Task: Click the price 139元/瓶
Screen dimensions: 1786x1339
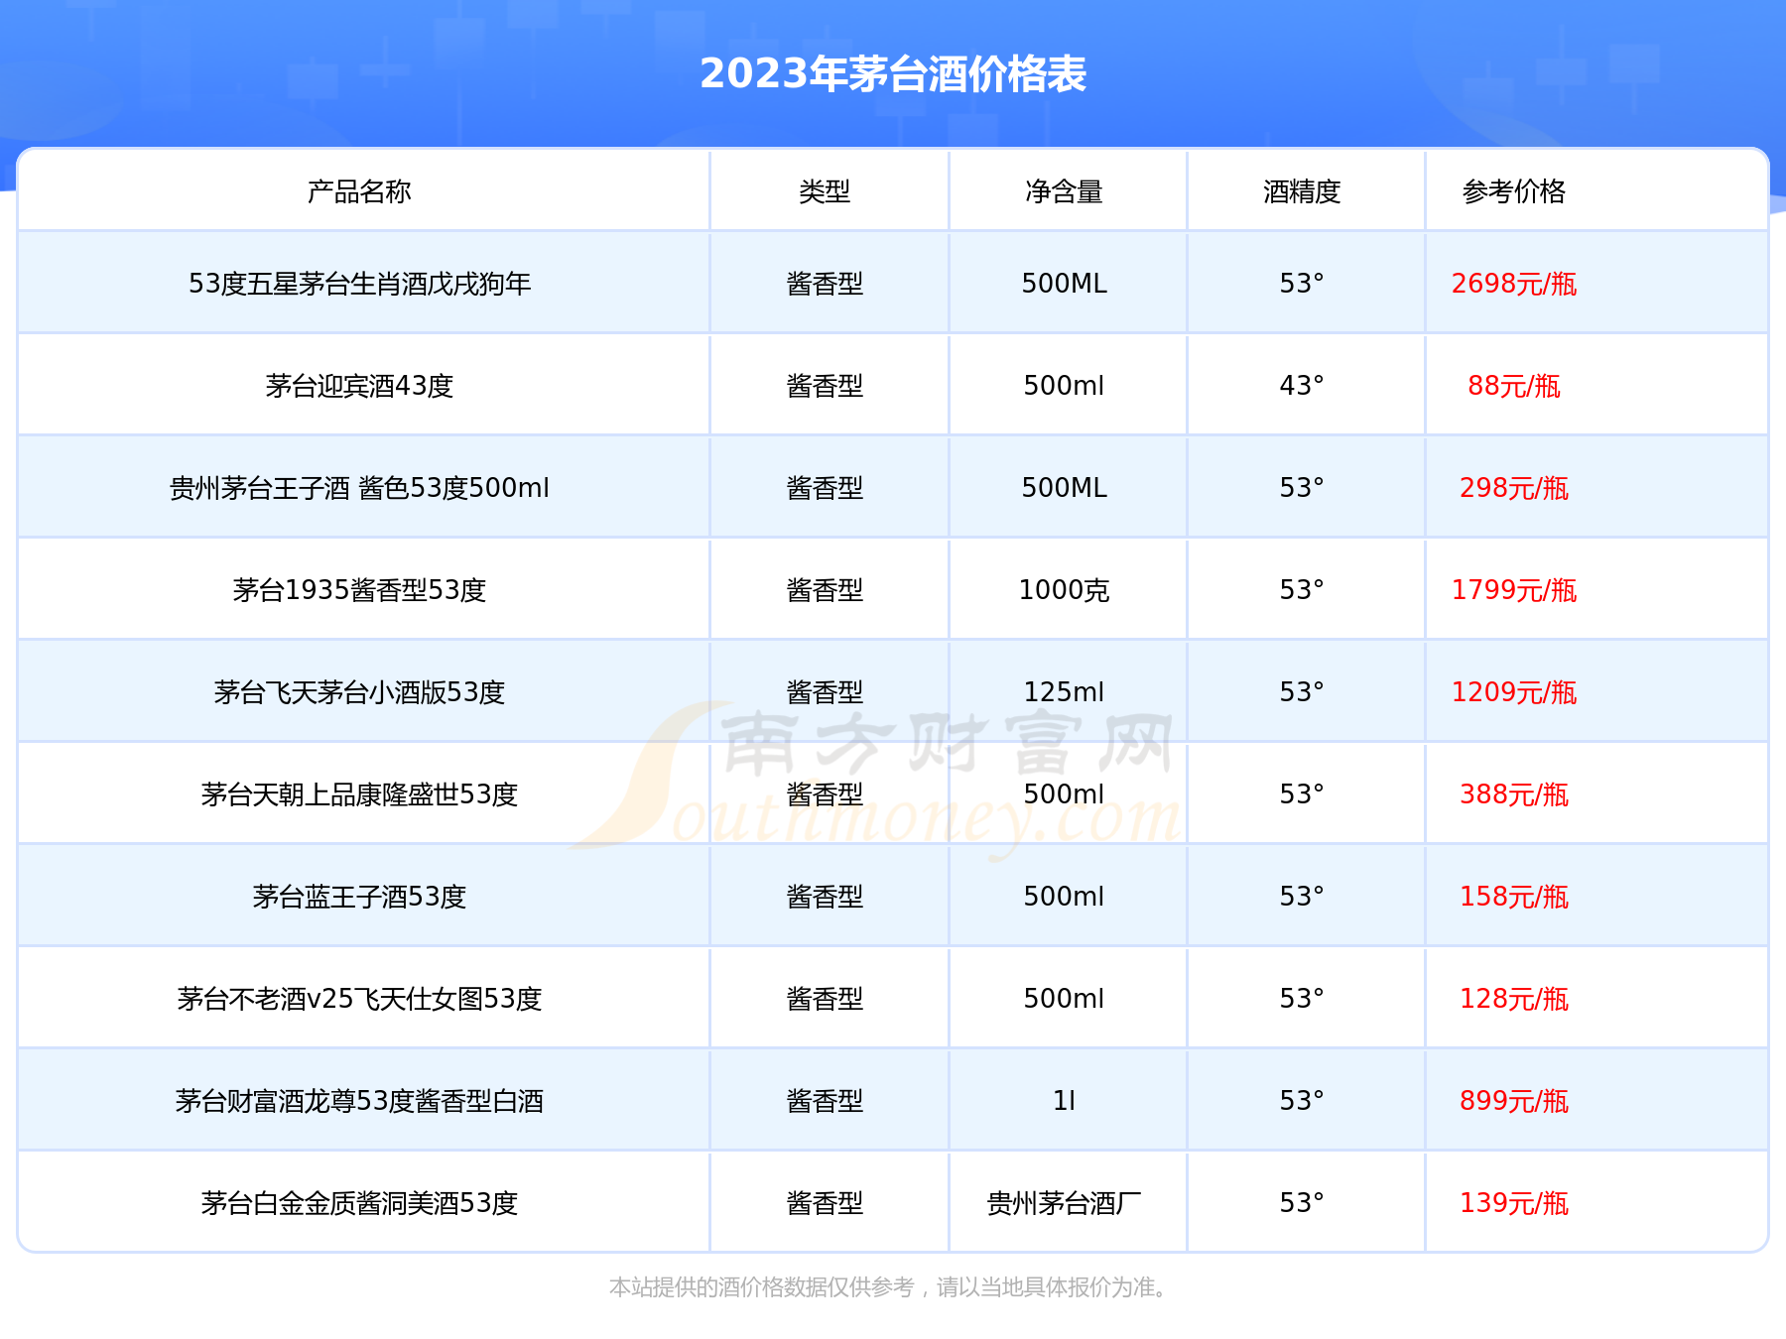Action: click(x=1513, y=1203)
